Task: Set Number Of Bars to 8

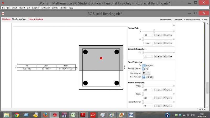Action: pos(145,69)
